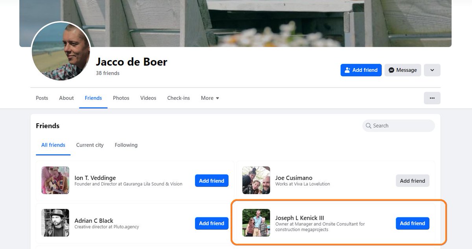The image size is (472, 249).
Task: Click the Friends section heading
Action: click(x=48, y=126)
